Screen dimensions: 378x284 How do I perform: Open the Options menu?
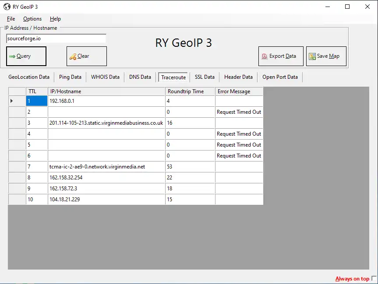click(x=32, y=19)
